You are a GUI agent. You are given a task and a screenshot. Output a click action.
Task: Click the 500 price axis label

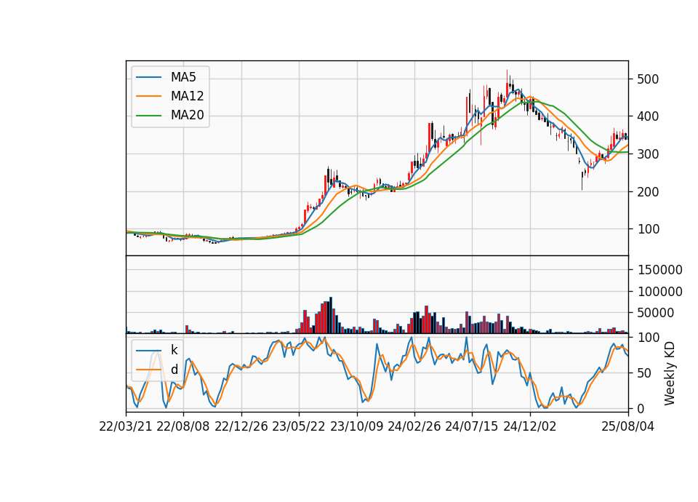tap(648, 79)
